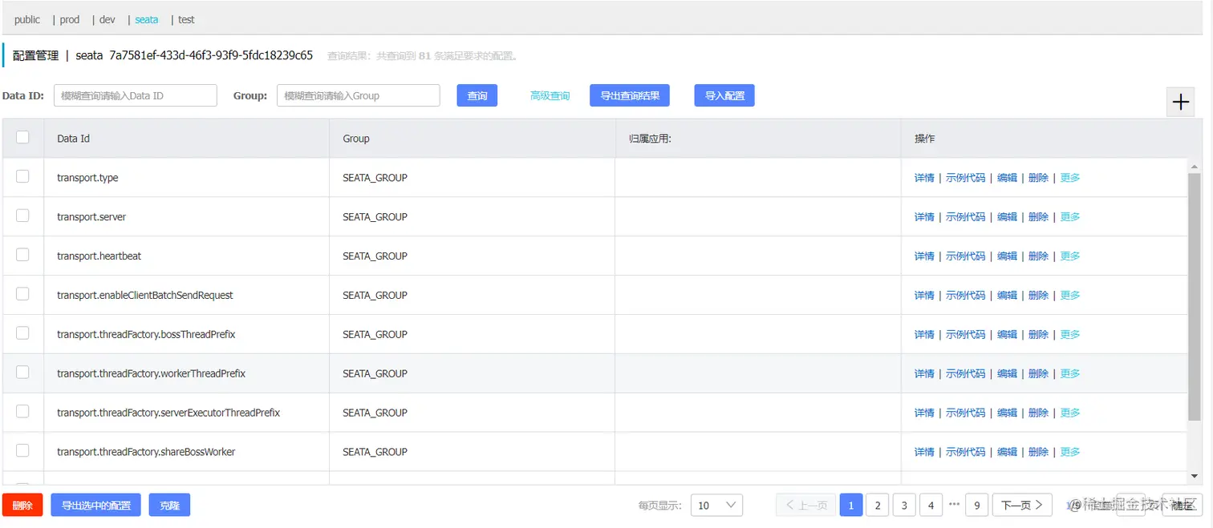Open 详情 for transport.enableClientBatchSendRequest row
The image size is (1213, 528).
pos(924,296)
